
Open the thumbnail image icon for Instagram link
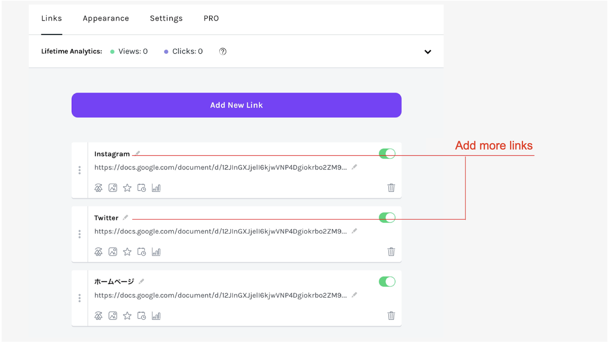pos(113,187)
